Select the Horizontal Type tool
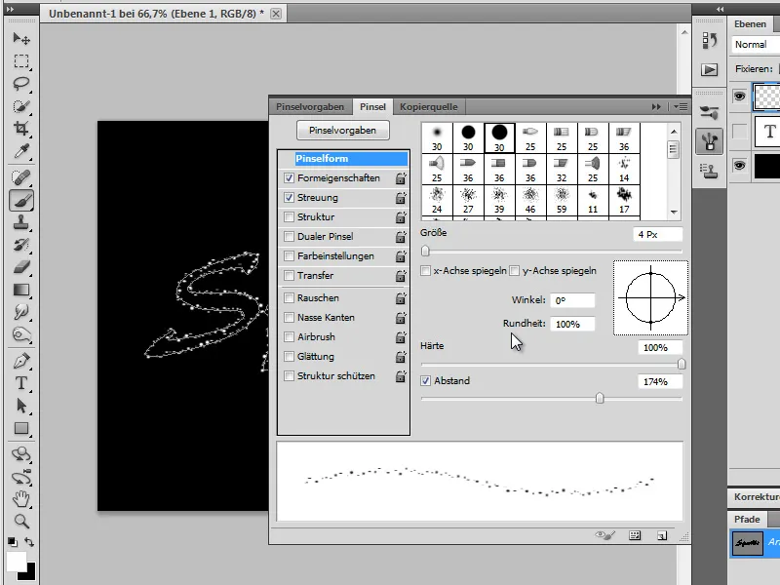The image size is (780, 585). click(x=20, y=383)
